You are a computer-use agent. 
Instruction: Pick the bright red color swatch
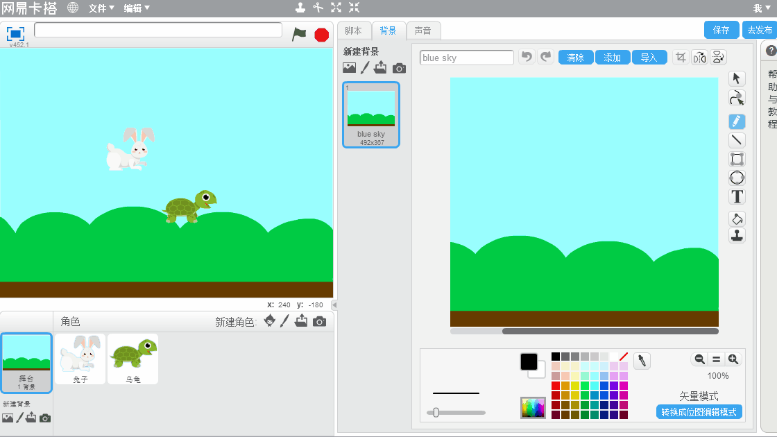point(556,386)
